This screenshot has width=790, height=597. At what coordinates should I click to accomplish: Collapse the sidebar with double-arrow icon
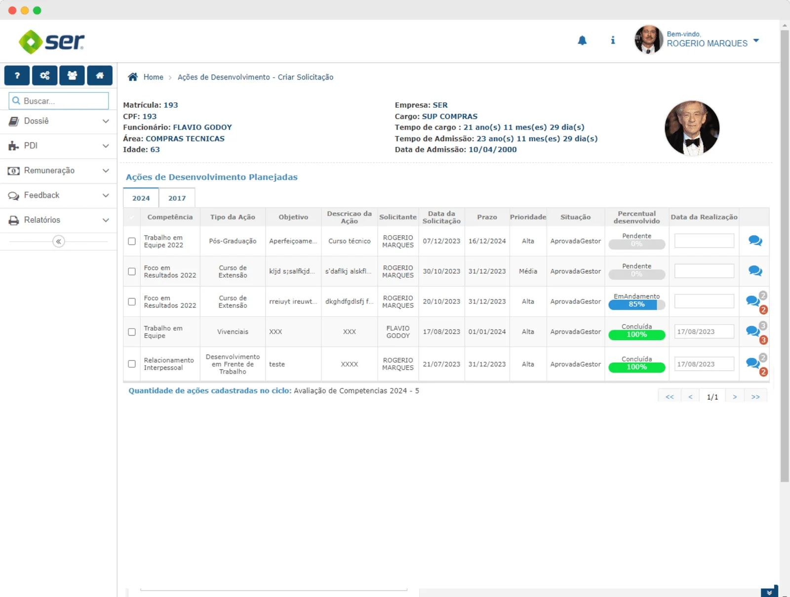58,242
